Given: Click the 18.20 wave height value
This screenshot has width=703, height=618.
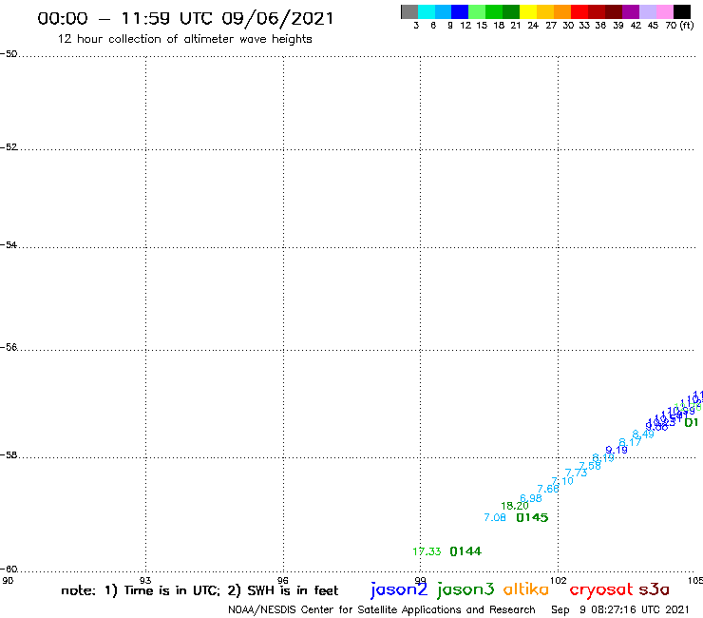Looking at the screenshot, I should (x=515, y=506).
